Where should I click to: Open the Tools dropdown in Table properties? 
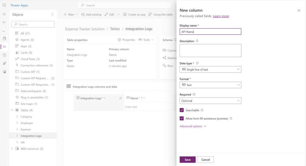[146, 40]
